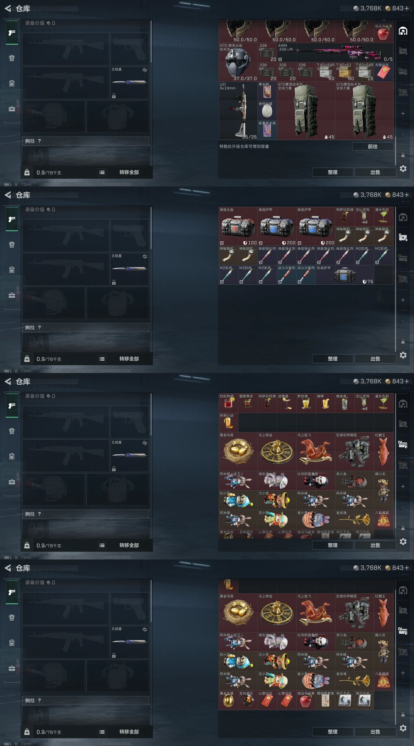Screen dimensions: 414x746
Task: Open the highlighted main warehouse home tab
Action: pyautogui.click(x=403, y=31)
